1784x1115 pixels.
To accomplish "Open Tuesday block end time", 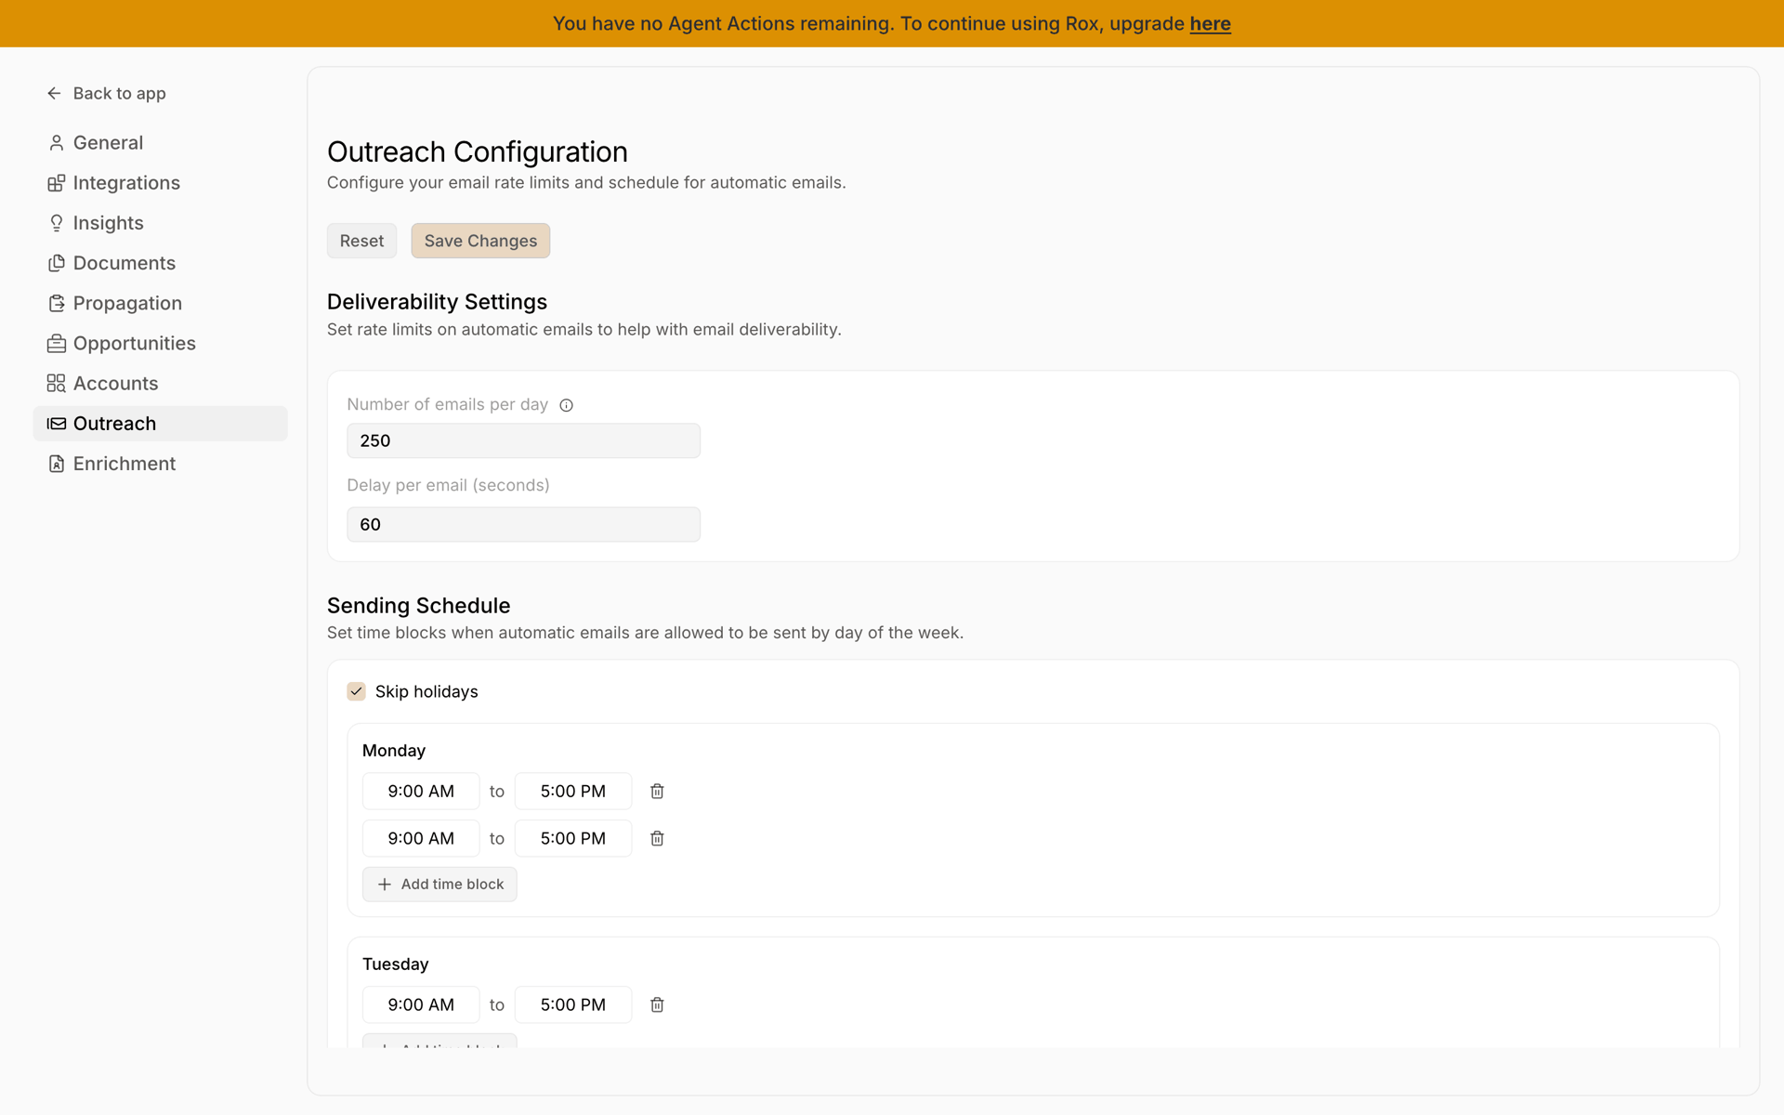I will point(573,1004).
